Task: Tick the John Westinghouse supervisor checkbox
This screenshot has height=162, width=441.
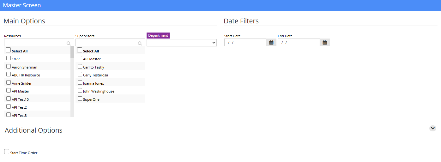Action: 80,90
